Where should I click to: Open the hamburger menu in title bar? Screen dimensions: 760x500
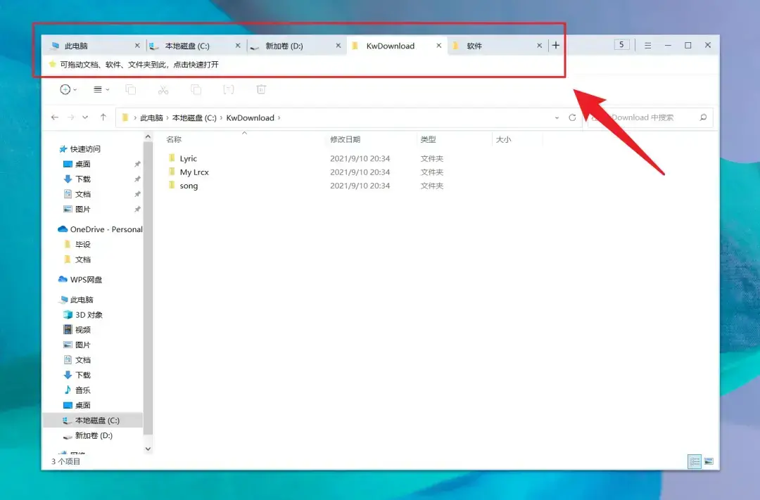tap(648, 46)
